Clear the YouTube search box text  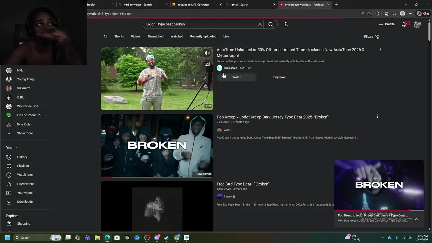pos(260,24)
